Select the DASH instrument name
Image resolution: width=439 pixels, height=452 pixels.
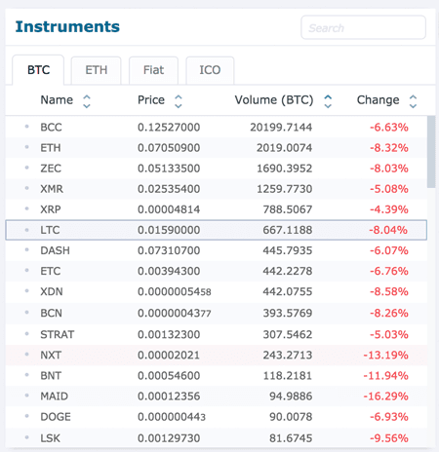[x=55, y=250]
